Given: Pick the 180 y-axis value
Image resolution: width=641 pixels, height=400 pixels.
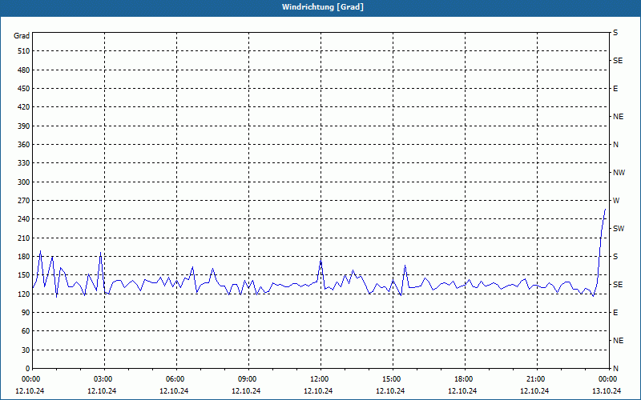Looking at the screenshot, I should click(x=24, y=256).
